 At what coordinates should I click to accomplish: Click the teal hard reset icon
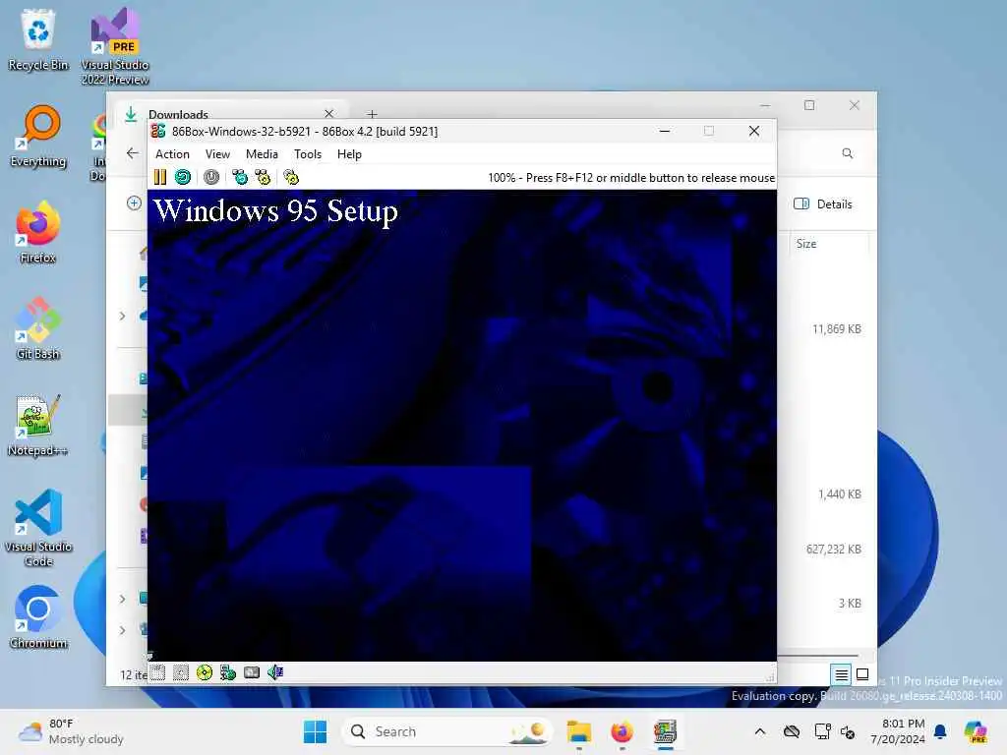(x=183, y=177)
